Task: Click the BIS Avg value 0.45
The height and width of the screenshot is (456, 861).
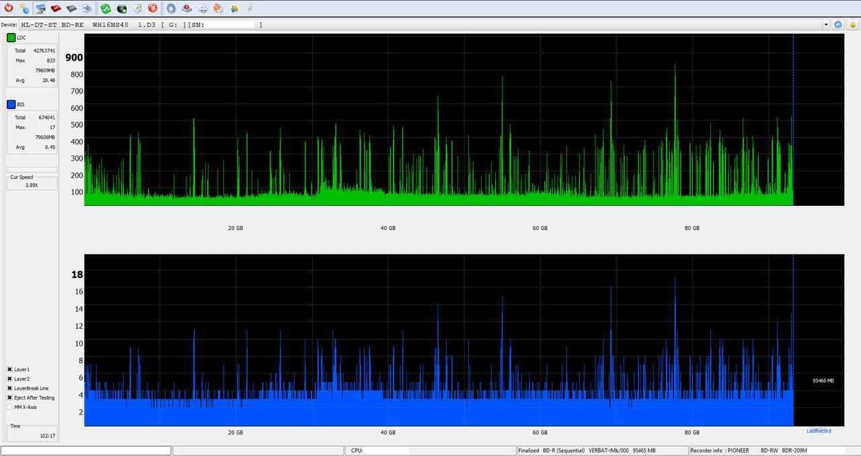Action: (50, 147)
